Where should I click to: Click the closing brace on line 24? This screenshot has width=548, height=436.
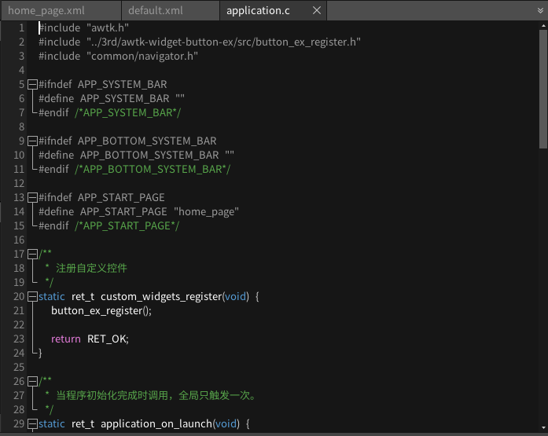[40, 353]
